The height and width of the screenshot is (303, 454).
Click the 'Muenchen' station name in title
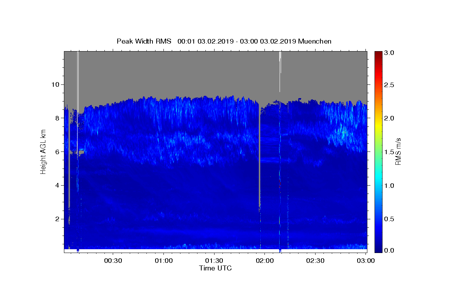pos(315,41)
